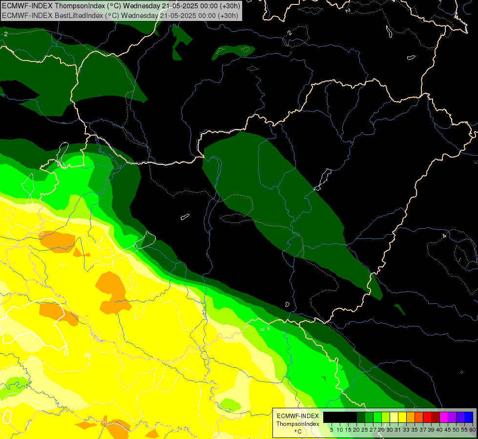Click the legend tick label 37
Screen dimensions: 478x439
pos(423,430)
